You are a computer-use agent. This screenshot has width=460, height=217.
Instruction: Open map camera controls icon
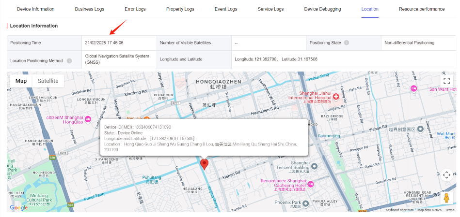446,175
